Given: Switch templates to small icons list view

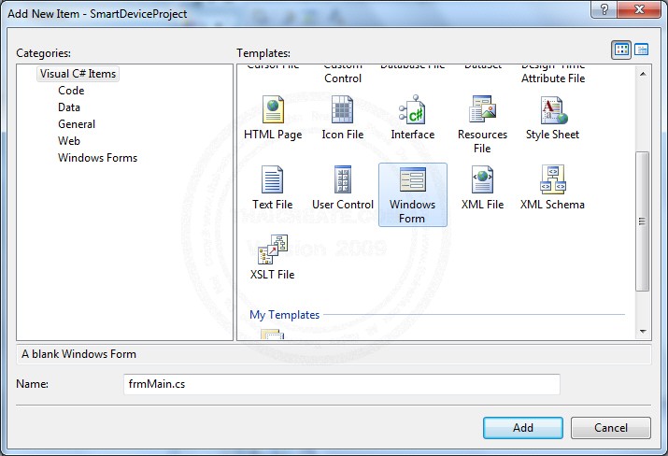Looking at the screenshot, I should (641, 50).
